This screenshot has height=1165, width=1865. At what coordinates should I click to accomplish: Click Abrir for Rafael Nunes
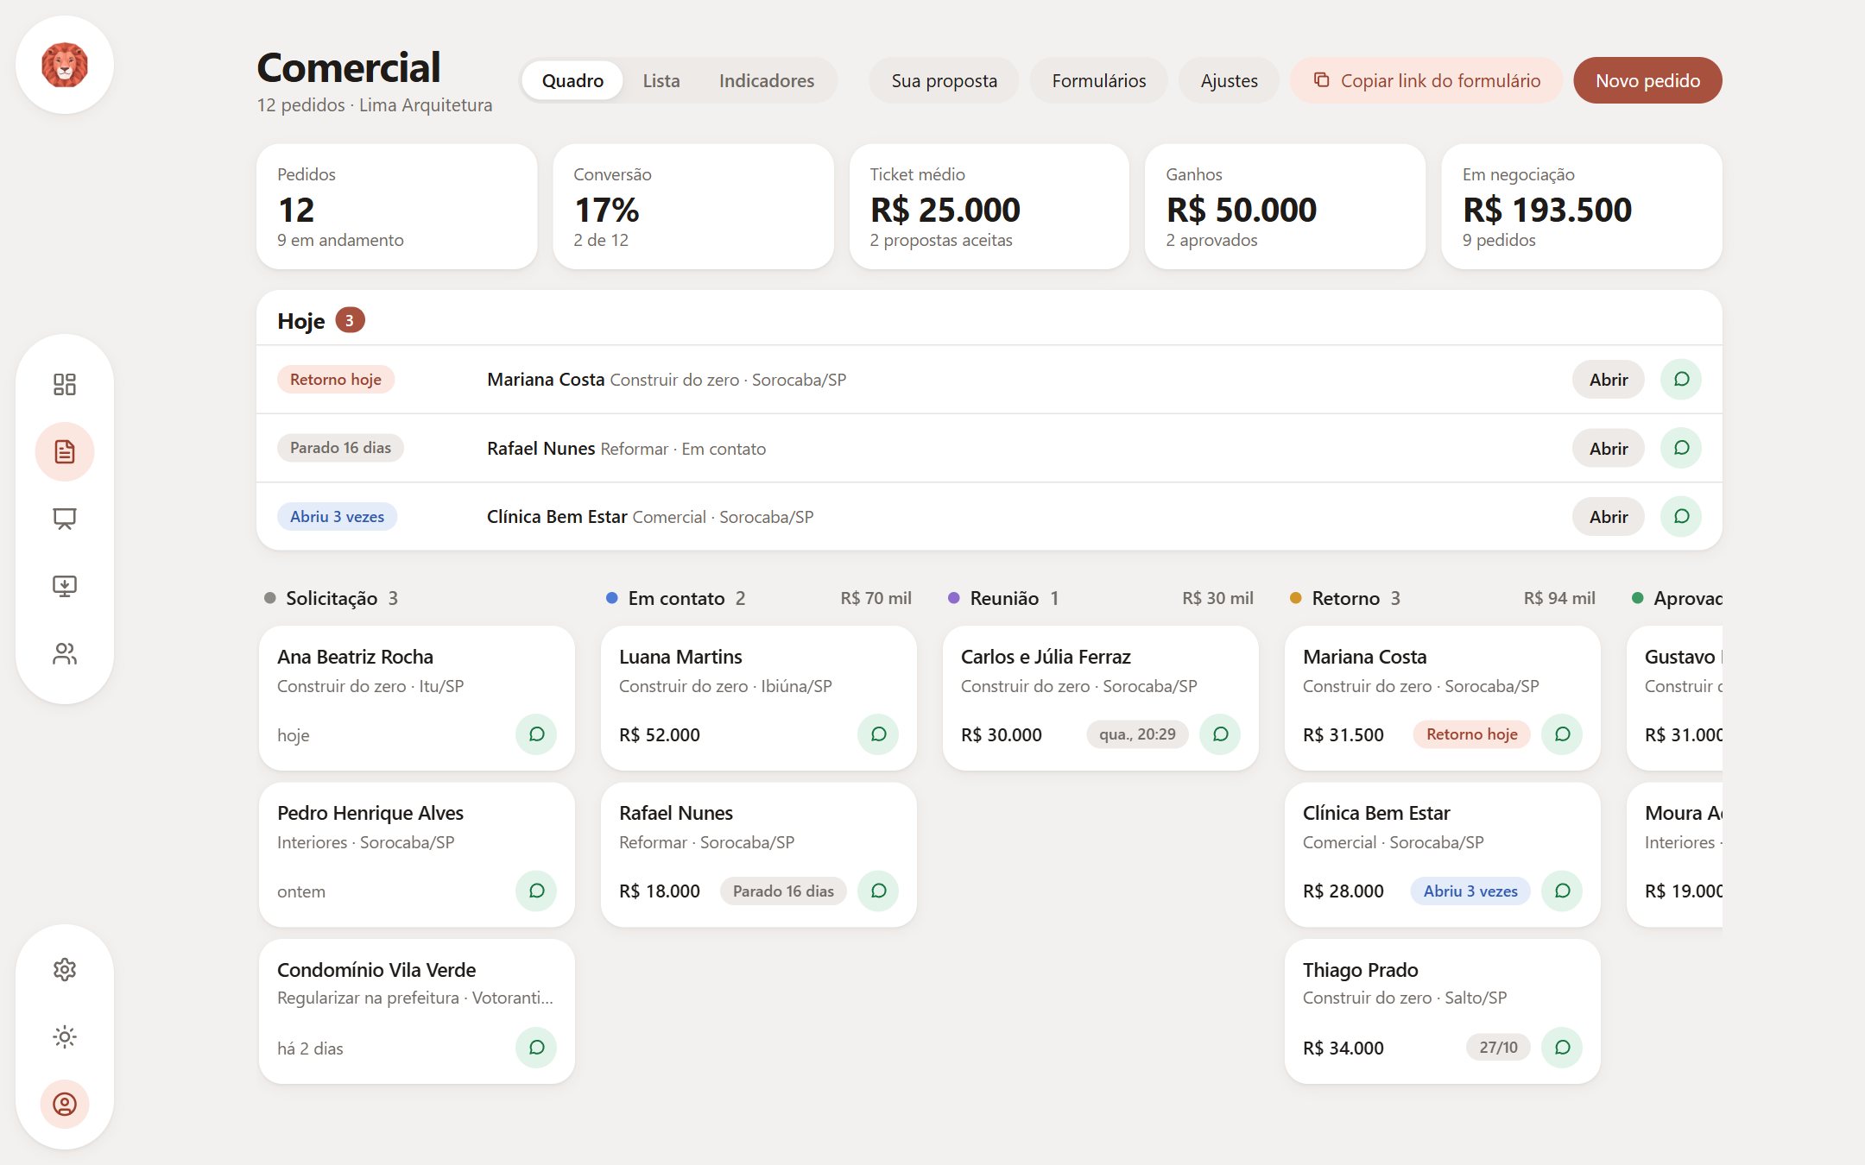[1609, 448]
